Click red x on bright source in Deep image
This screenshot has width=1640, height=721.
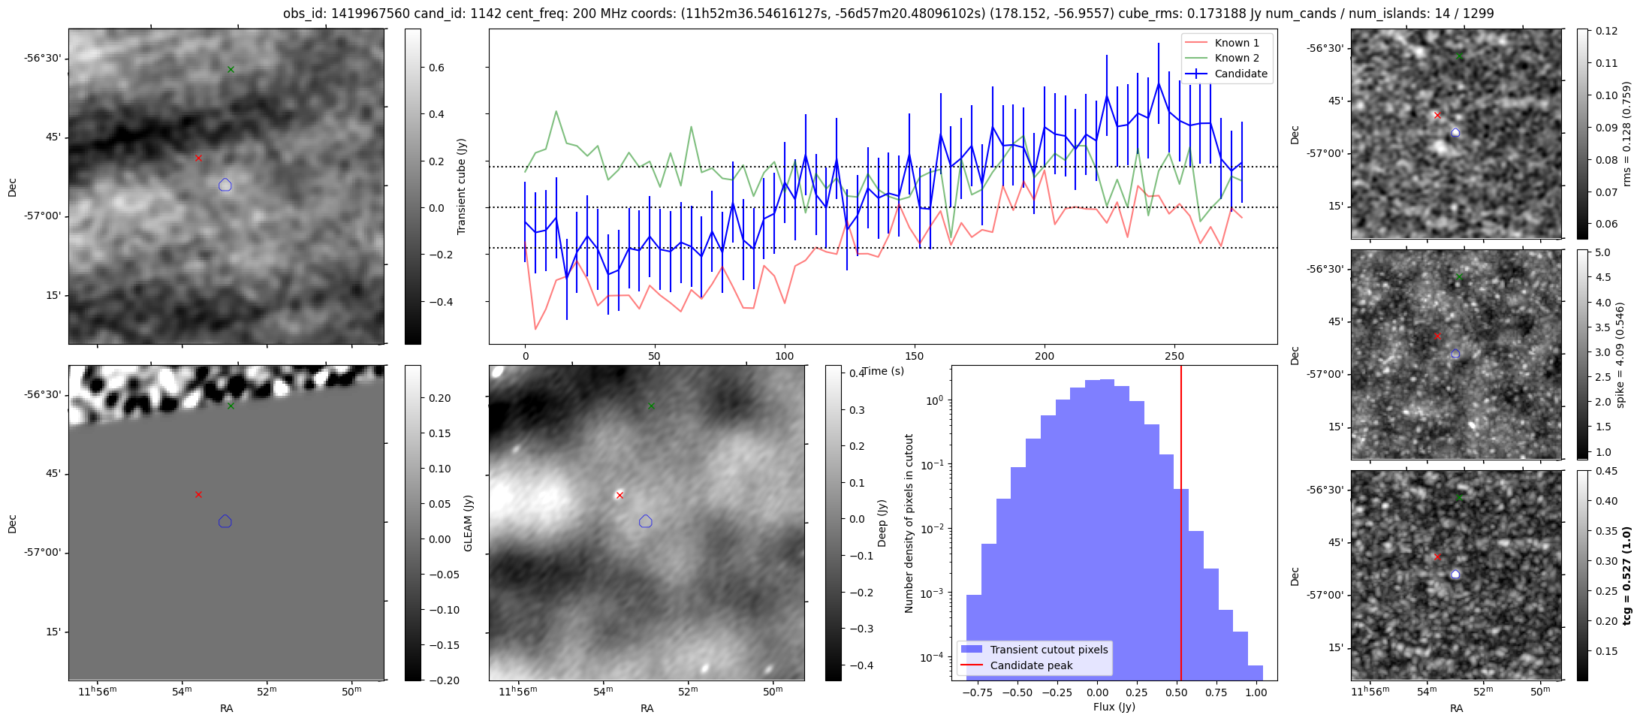620,495
